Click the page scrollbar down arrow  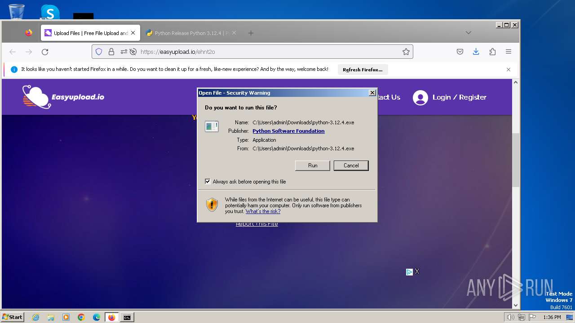[516, 306]
